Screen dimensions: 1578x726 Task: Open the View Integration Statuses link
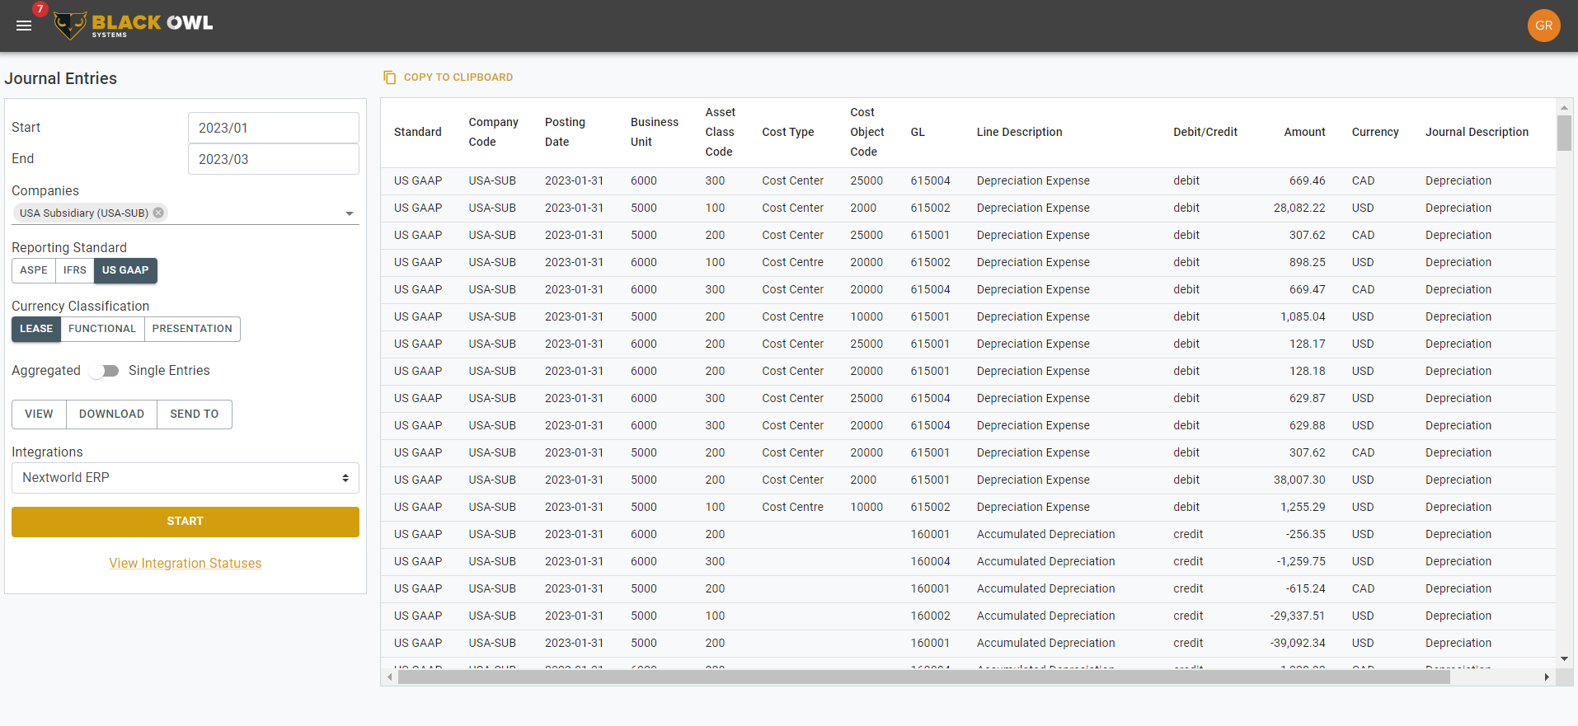point(186,564)
